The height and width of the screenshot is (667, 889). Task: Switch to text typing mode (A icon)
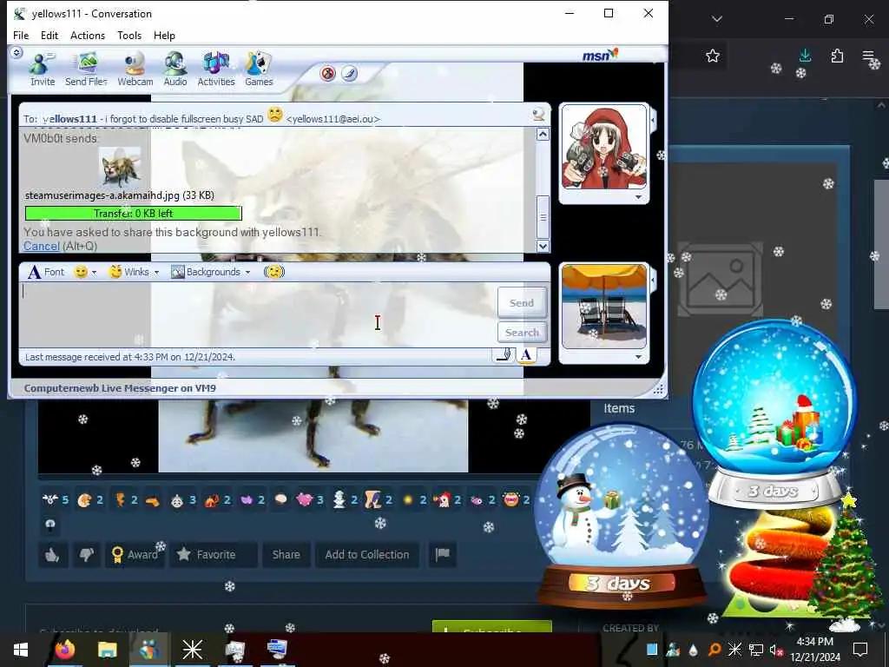tap(526, 355)
